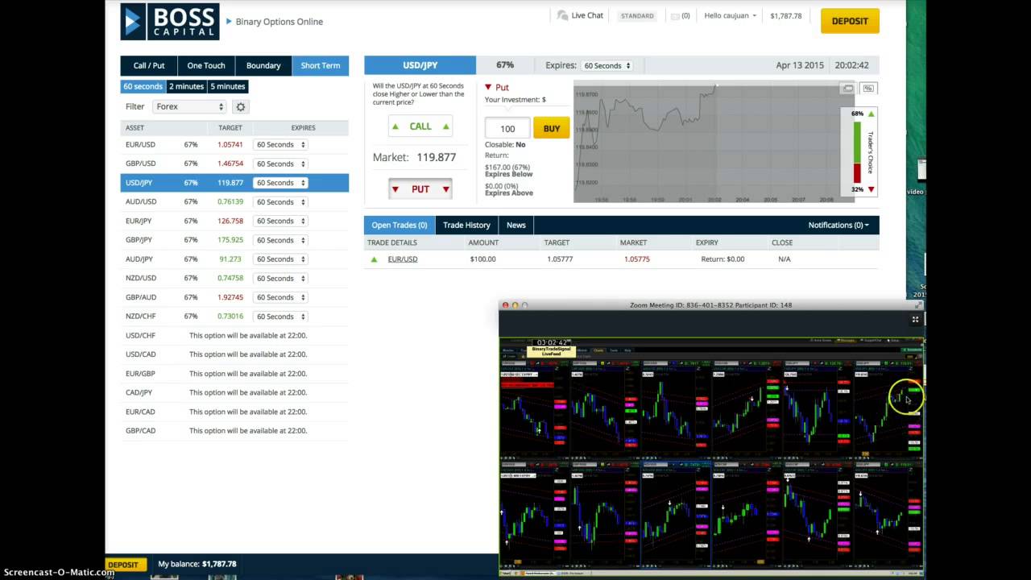Click the Zoom Meeting window title bar
The image size is (1031, 580).
pos(710,305)
